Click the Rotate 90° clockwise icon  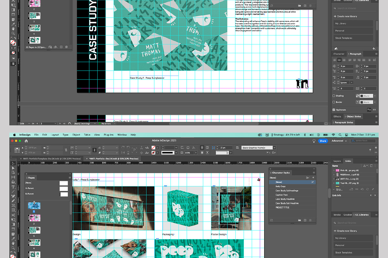(123, 148)
